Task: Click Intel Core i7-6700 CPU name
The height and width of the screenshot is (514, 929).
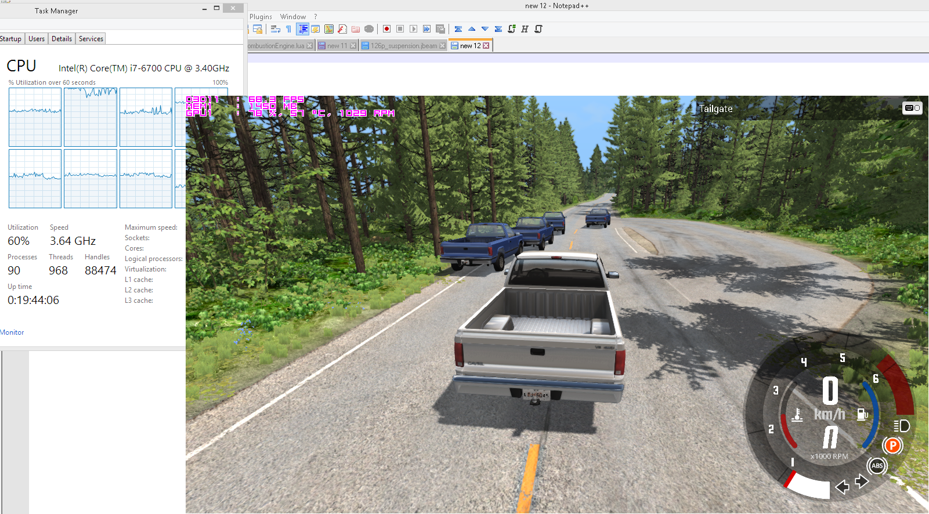Action: [x=144, y=68]
